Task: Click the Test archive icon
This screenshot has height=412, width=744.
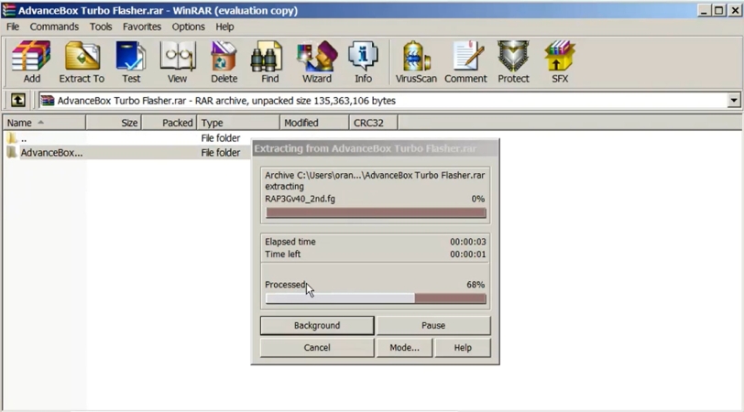Action: (x=131, y=62)
